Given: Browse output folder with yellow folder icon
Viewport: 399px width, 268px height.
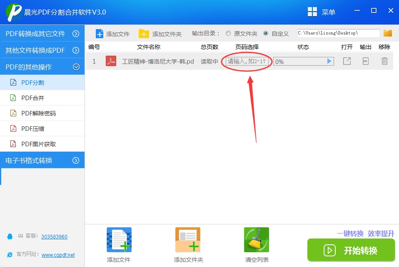Looking at the screenshot, I should click(x=388, y=33).
